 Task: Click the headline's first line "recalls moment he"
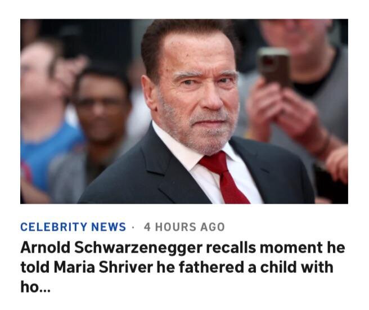281,248
